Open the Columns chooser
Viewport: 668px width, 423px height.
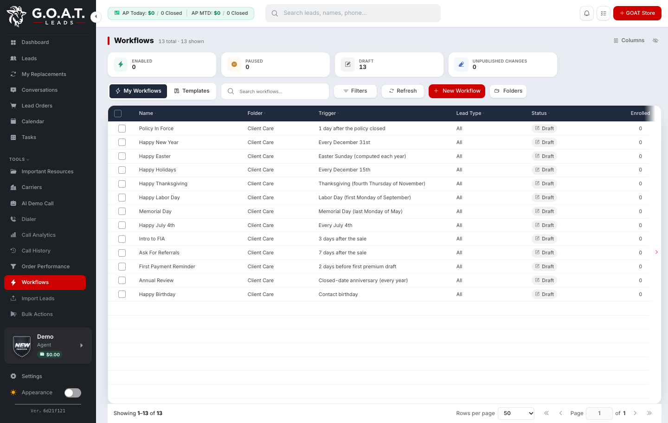click(629, 41)
